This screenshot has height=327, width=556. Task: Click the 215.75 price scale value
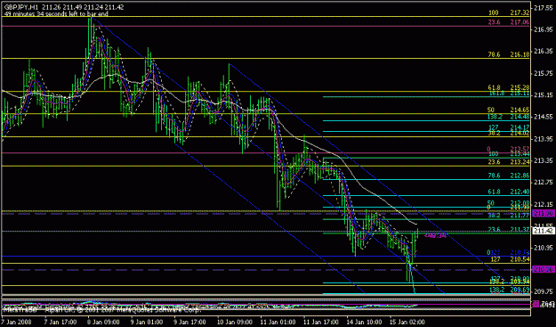click(543, 73)
